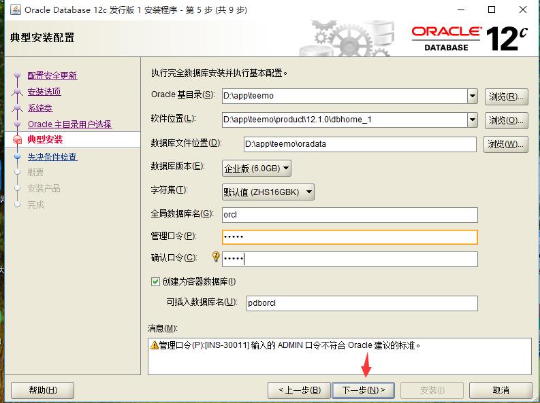Expand the Oracle 基目录 dropdown arrow

[473, 96]
